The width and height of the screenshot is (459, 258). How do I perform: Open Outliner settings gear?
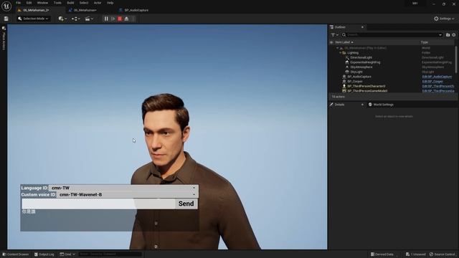click(454, 35)
